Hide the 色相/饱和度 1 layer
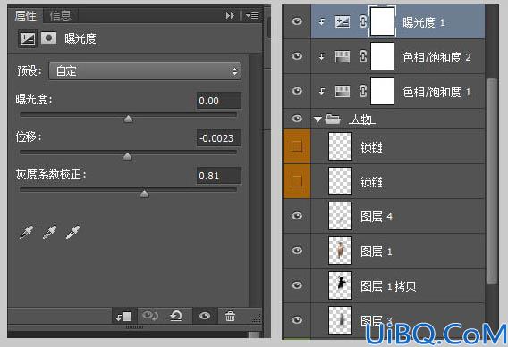Screen dimensions: 508x347 click(297, 91)
